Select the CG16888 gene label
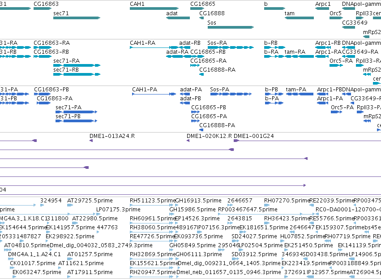The image size is (381, 279). tap(212, 13)
